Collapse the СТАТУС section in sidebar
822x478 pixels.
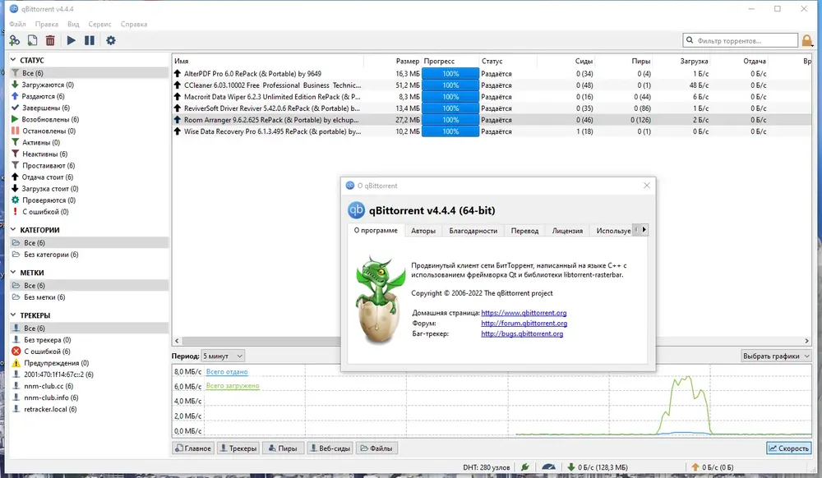[x=14, y=60]
